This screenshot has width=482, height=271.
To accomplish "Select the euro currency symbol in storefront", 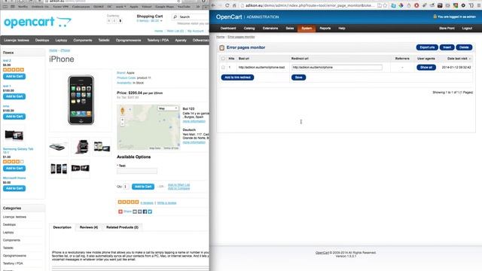I will tap(114, 21).
